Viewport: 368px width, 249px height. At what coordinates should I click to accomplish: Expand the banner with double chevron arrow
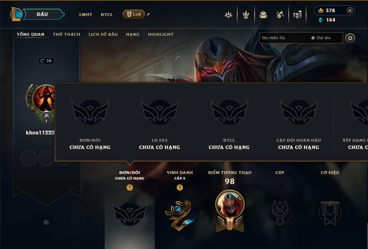[46, 222]
